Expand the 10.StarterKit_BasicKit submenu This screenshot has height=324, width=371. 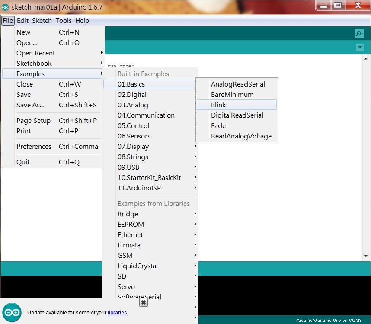click(150, 178)
